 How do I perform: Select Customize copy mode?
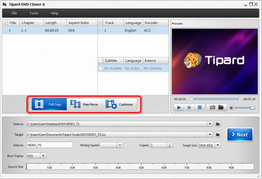tap(119, 104)
